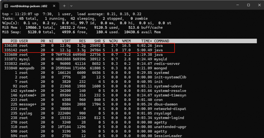Minimize the terminal window
The width and height of the screenshot is (264, 138).
(237, 5)
